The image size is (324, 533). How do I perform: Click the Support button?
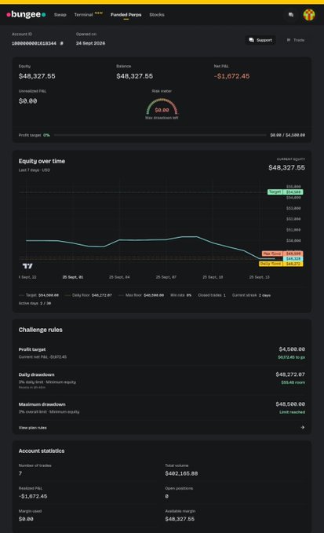click(x=260, y=40)
